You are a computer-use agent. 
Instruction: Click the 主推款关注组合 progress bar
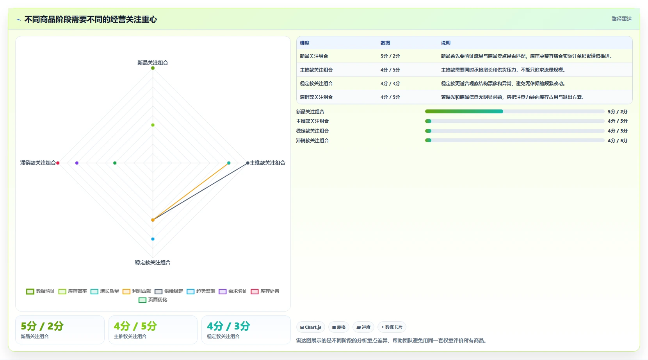point(514,121)
